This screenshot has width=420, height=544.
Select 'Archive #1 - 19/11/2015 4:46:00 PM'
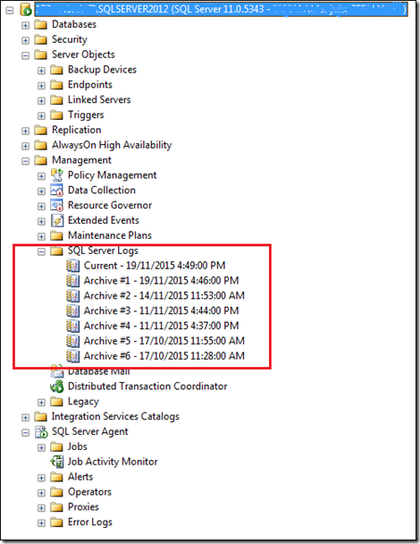coord(162,281)
